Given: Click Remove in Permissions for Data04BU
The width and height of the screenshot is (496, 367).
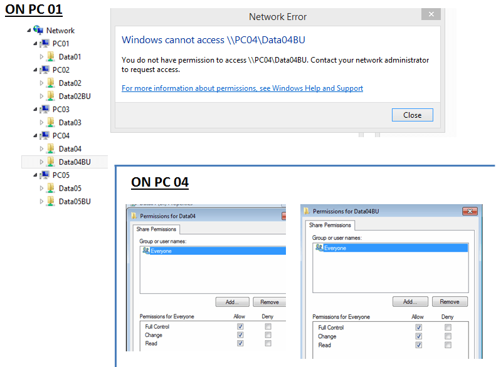Looking at the screenshot, I should [450, 302].
